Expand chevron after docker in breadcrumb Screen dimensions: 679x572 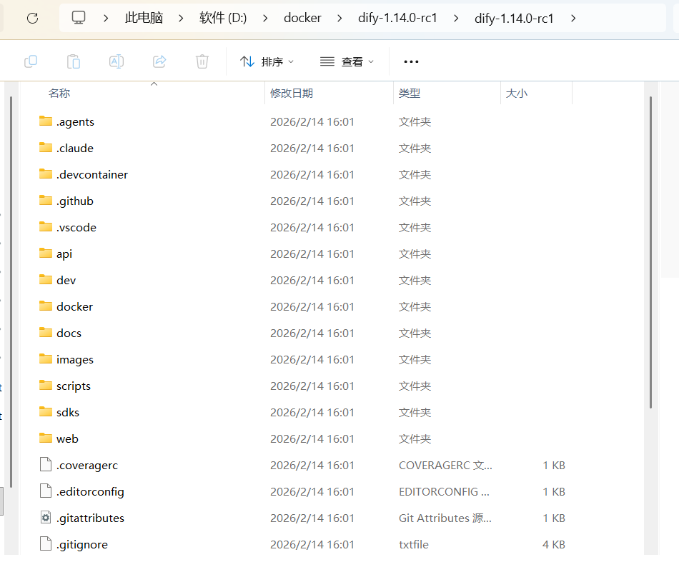[x=339, y=18]
